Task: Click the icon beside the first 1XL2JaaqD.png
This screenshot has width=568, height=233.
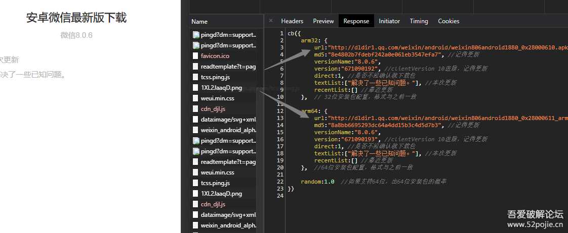Action: click(x=196, y=88)
